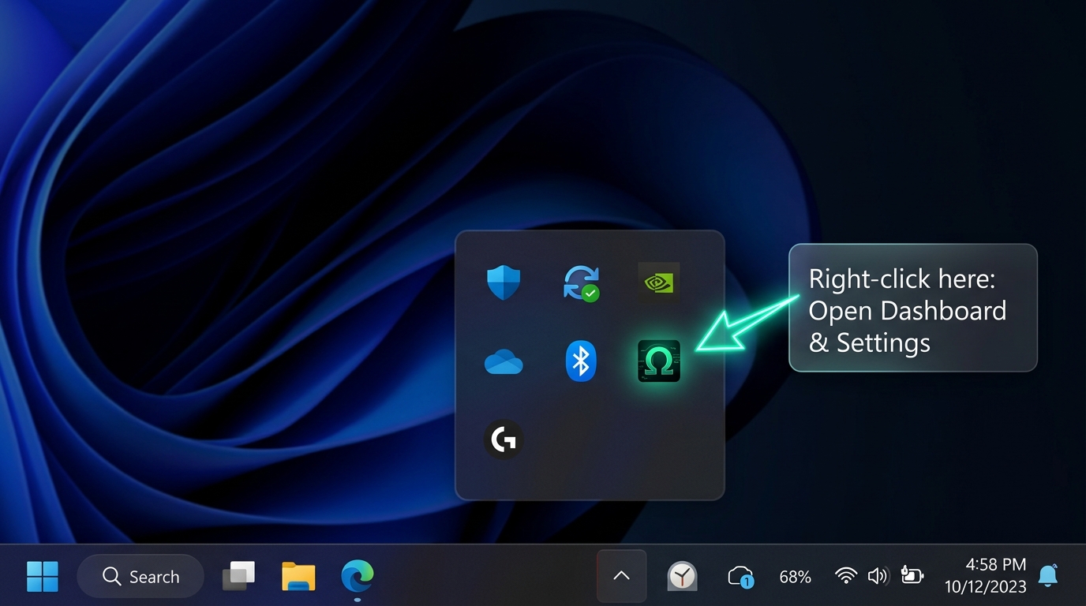
Task: Open the NVIDIA tray icon
Action: [x=659, y=282]
